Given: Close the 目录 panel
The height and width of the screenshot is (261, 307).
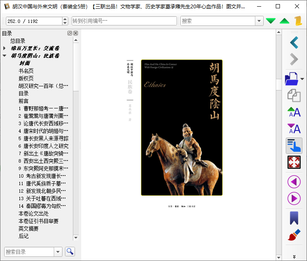Looking at the screenshot, I should point(76,33).
